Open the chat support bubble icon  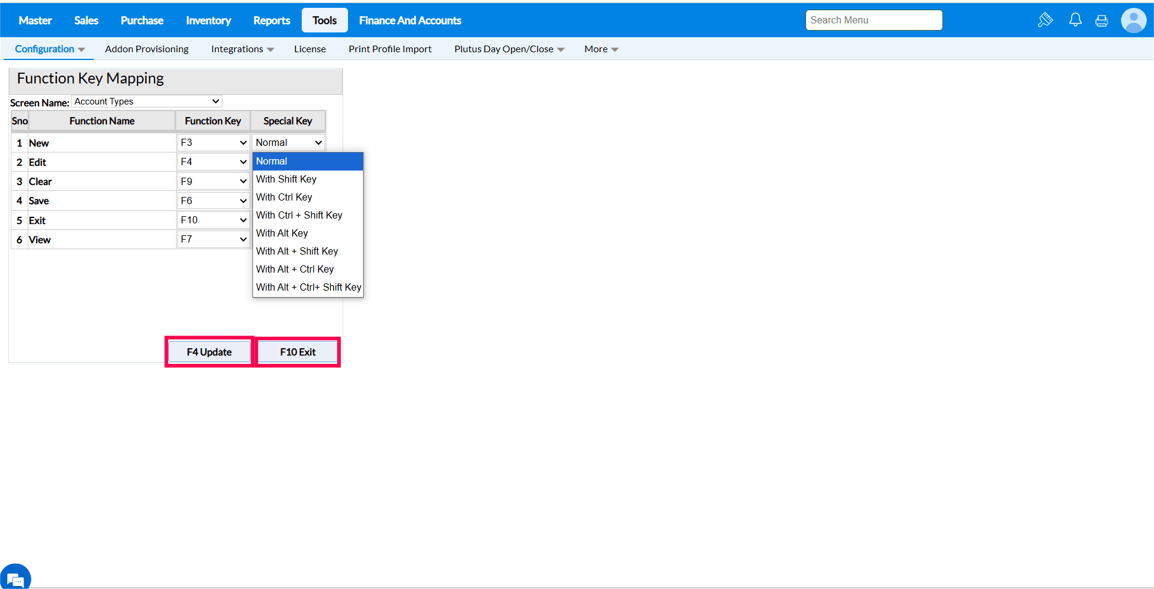pyautogui.click(x=15, y=578)
